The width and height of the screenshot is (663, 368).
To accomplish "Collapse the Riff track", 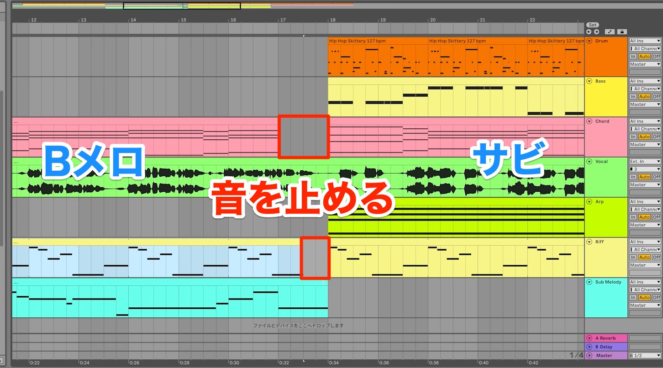I will pos(589,242).
